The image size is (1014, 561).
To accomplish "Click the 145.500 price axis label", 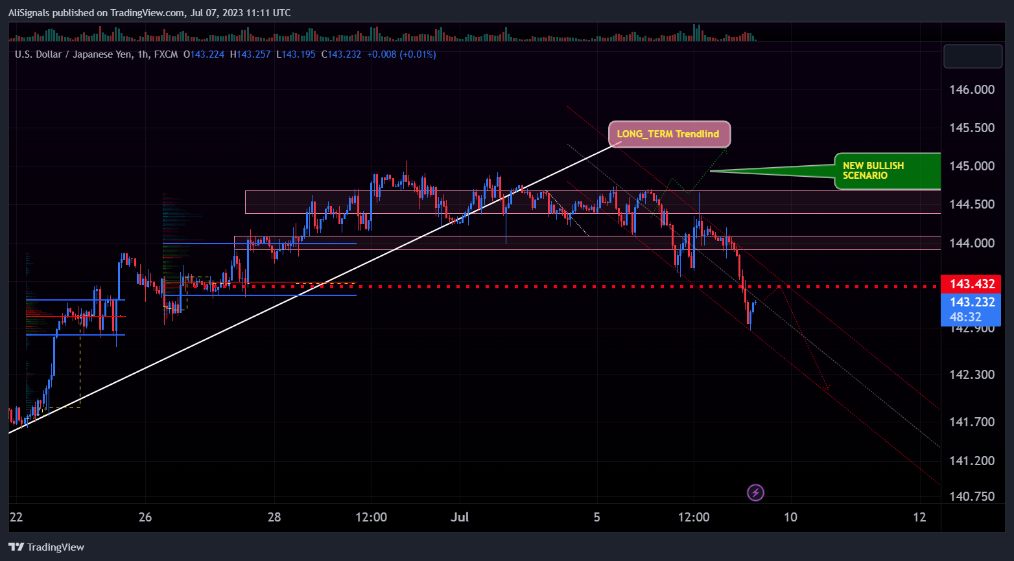I will (x=972, y=128).
